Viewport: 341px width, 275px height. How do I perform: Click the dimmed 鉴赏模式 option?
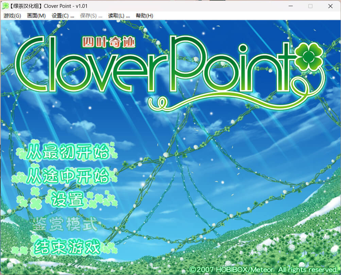[65, 225]
